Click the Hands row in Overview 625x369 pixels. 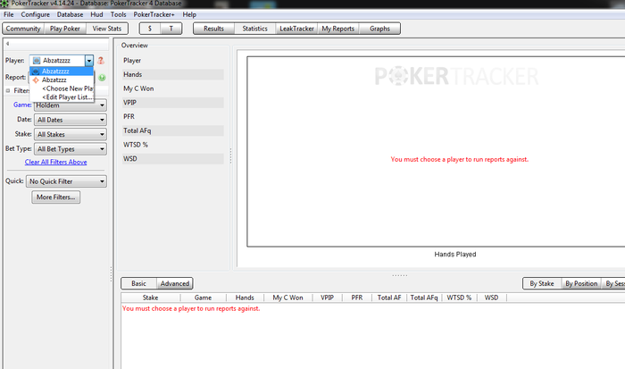[x=173, y=74]
